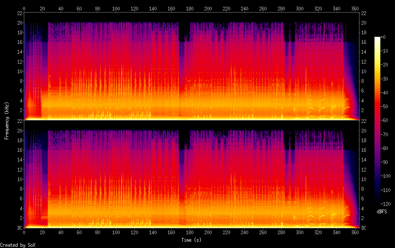Click the 'dBFS' label under the color bar
This screenshot has height=248, width=395.
[382, 212]
